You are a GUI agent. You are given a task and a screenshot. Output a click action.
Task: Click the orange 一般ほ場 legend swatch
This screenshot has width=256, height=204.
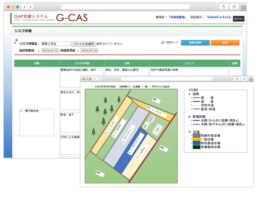pyautogui.click(x=197, y=139)
